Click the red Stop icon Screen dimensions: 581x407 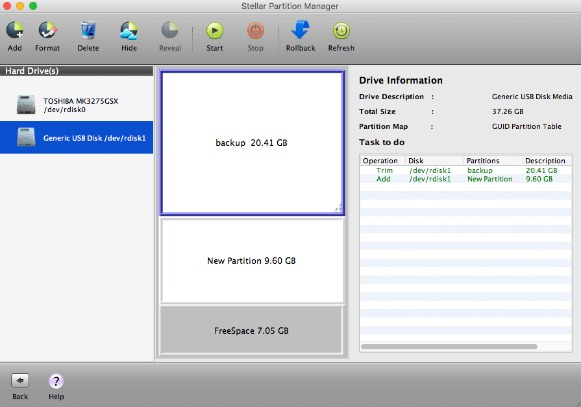point(256,30)
